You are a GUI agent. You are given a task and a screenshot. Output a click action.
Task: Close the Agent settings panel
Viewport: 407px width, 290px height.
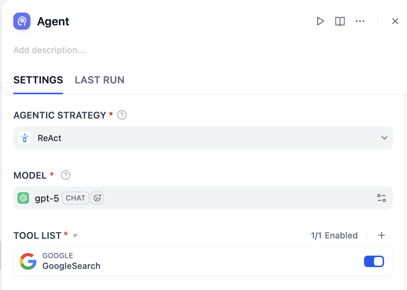395,21
